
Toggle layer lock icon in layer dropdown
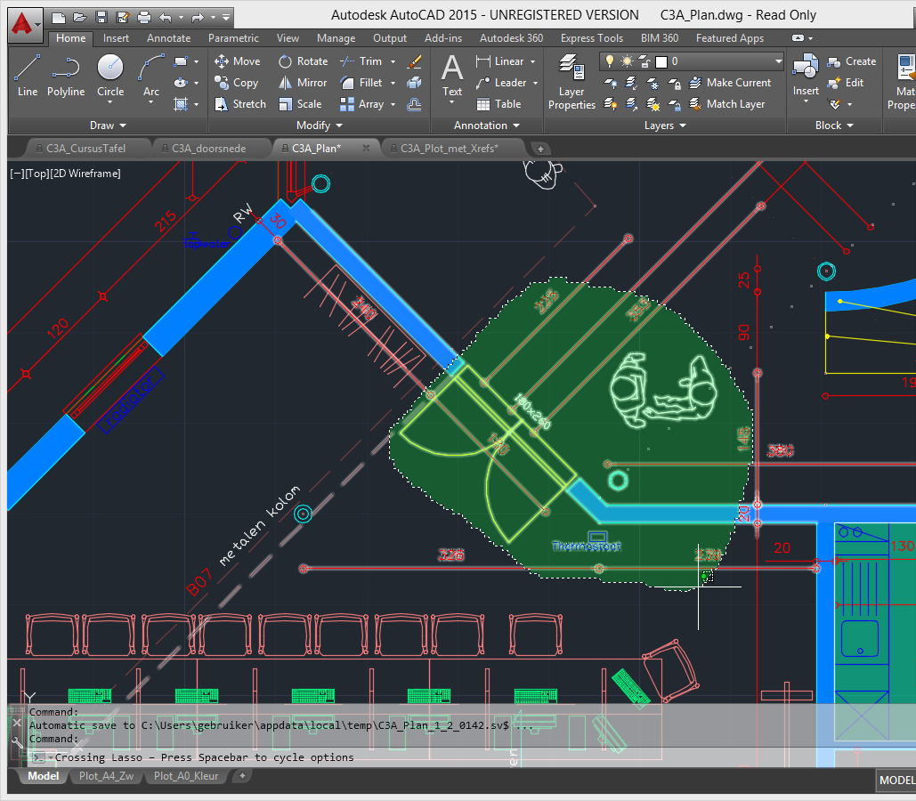644,61
